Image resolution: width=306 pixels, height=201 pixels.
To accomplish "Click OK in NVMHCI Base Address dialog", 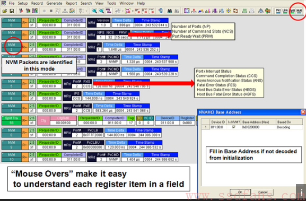I will tap(240, 192).
